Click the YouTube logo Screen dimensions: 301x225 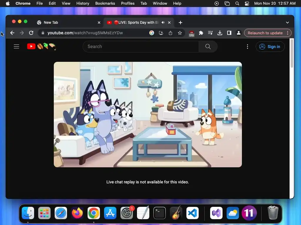point(31,46)
